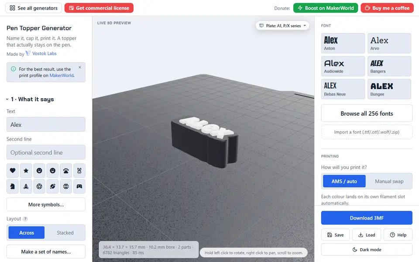
Task: Click the model dimensions info box
Action: pyautogui.click(x=148, y=250)
